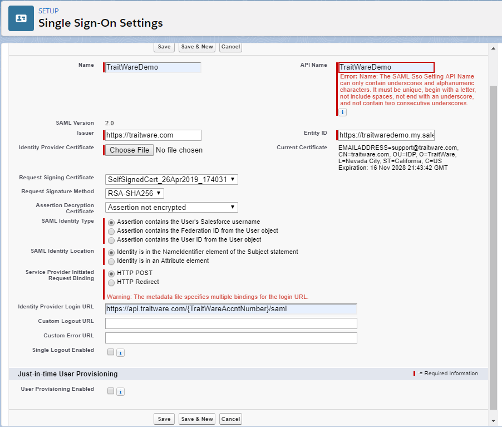Click the top Save & New button
The width and height of the screenshot is (502, 427).
click(x=197, y=47)
